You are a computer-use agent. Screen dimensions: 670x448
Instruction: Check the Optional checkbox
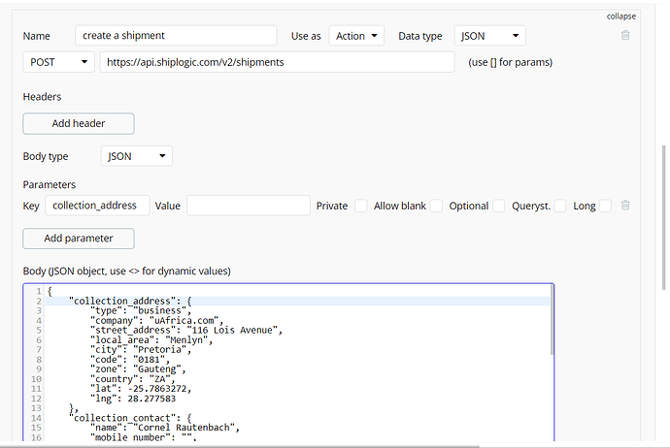pyautogui.click(x=498, y=206)
